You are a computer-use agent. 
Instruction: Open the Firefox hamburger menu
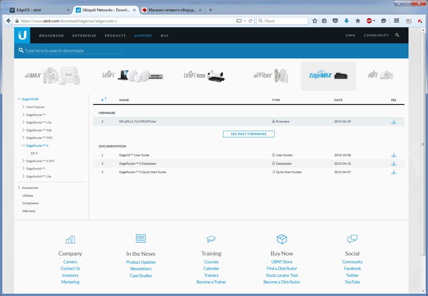397,21
